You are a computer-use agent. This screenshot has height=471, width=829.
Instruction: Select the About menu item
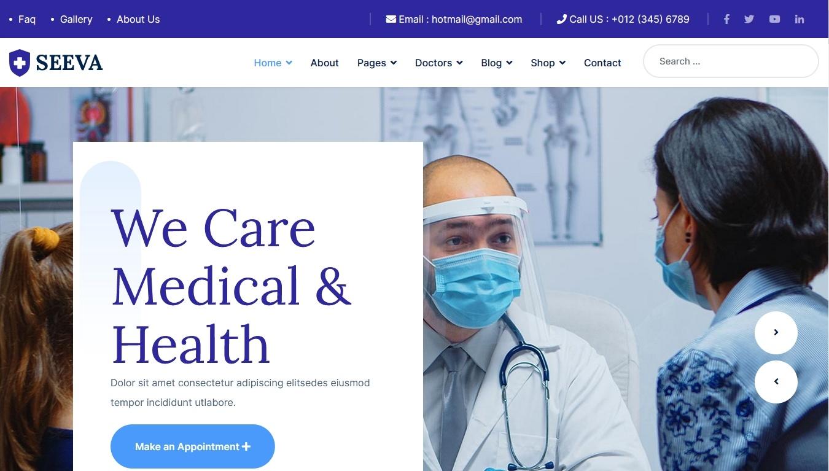click(x=324, y=63)
